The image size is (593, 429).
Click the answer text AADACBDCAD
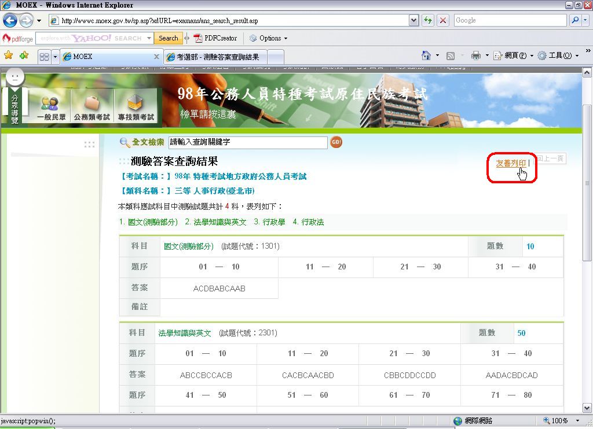pyautogui.click(x=512, y=375)
